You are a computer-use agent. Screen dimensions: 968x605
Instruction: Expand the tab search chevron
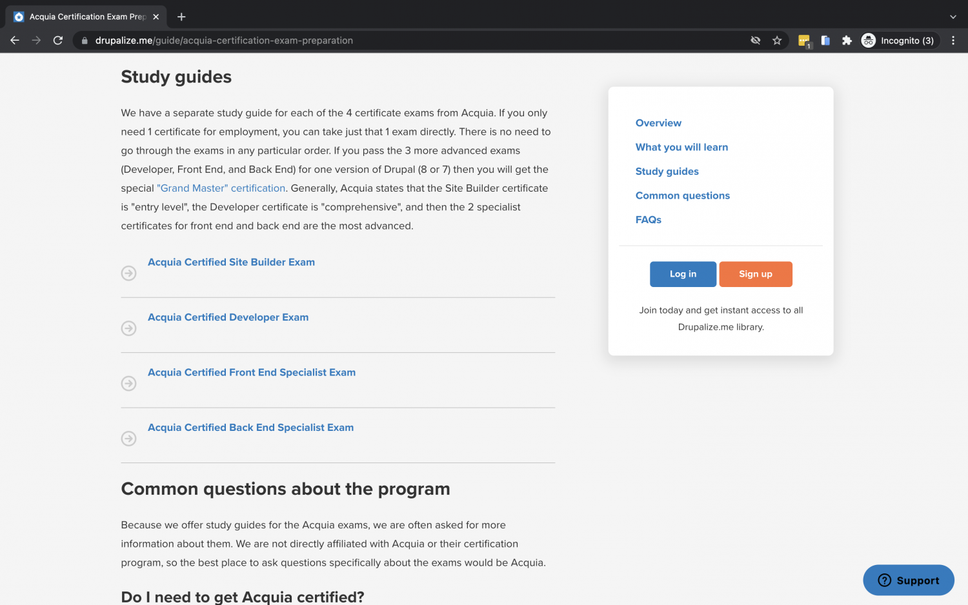click(953, 16)
